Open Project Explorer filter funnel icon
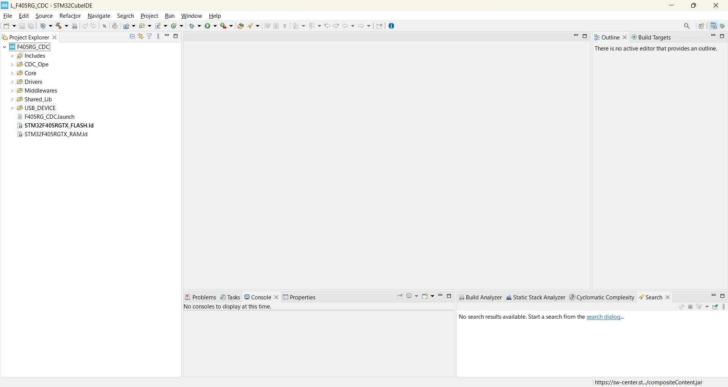 tap(150, 36)
